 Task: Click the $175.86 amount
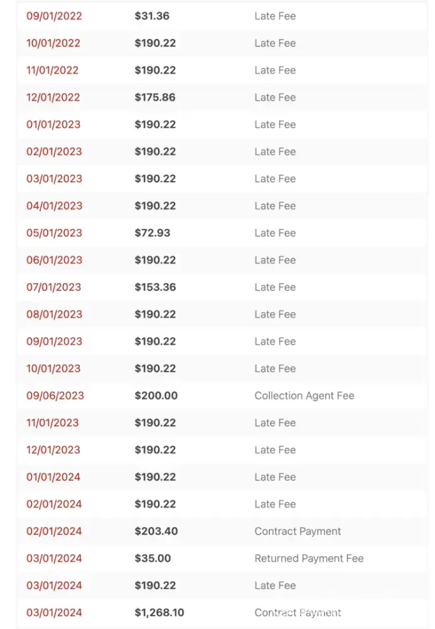[155, 97]
